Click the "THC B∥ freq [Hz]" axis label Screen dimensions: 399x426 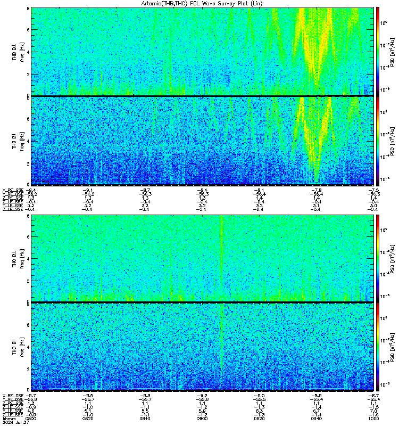[18, 347]
